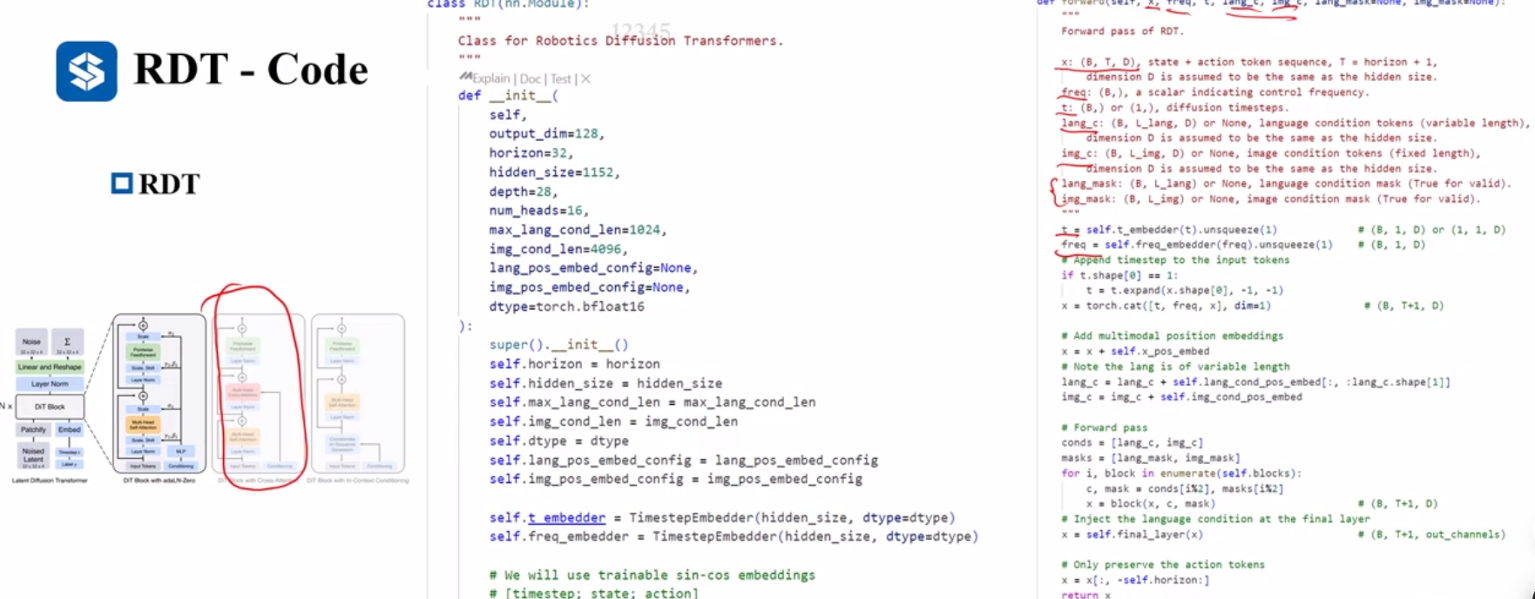
Task: Click the 'def __init__(' line
Action: 508,96
